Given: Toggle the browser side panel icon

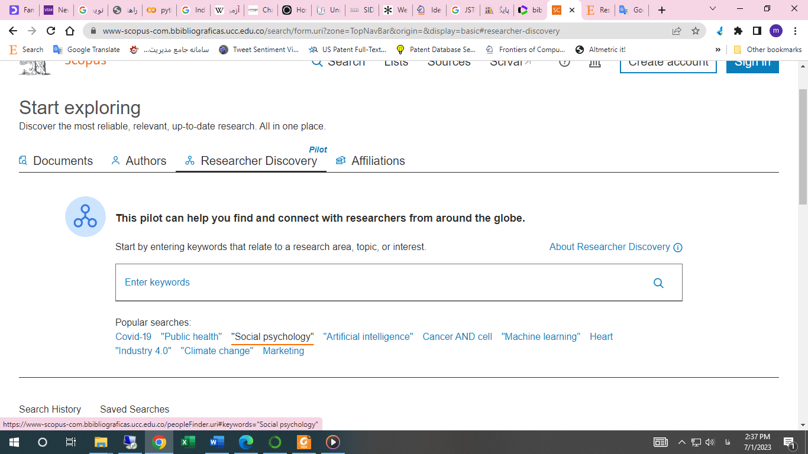Looking at the screenshot, I should click(x=757, y=31).
